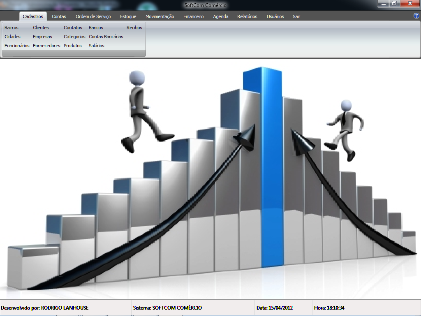
Task: Switch to the Contas tab
Action: coord(59,16)
